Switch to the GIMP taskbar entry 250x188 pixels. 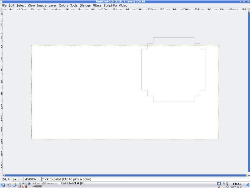[37, 186]
